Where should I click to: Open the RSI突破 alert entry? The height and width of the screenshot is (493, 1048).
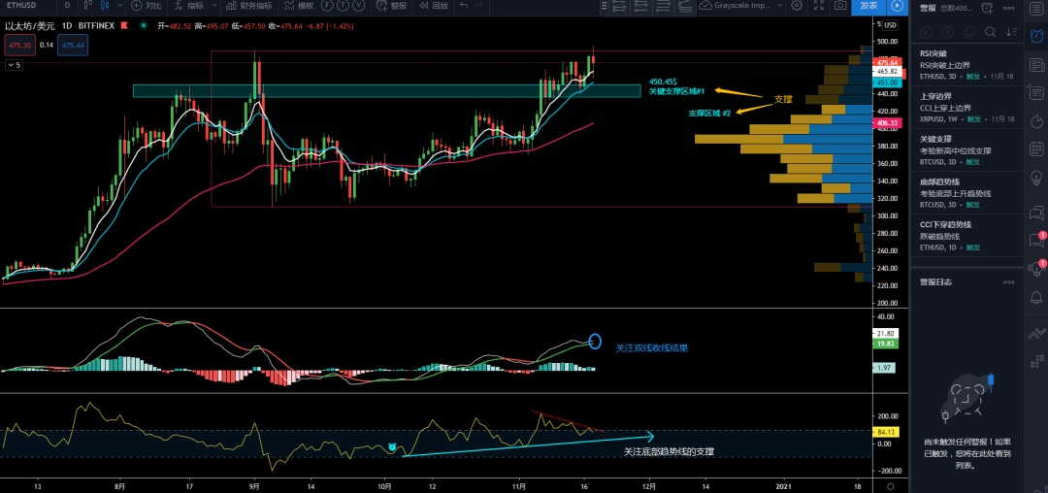966,65
